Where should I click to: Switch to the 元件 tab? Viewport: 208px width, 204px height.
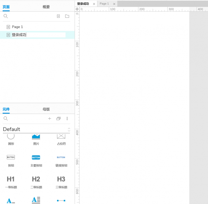[x=6, y=109]
